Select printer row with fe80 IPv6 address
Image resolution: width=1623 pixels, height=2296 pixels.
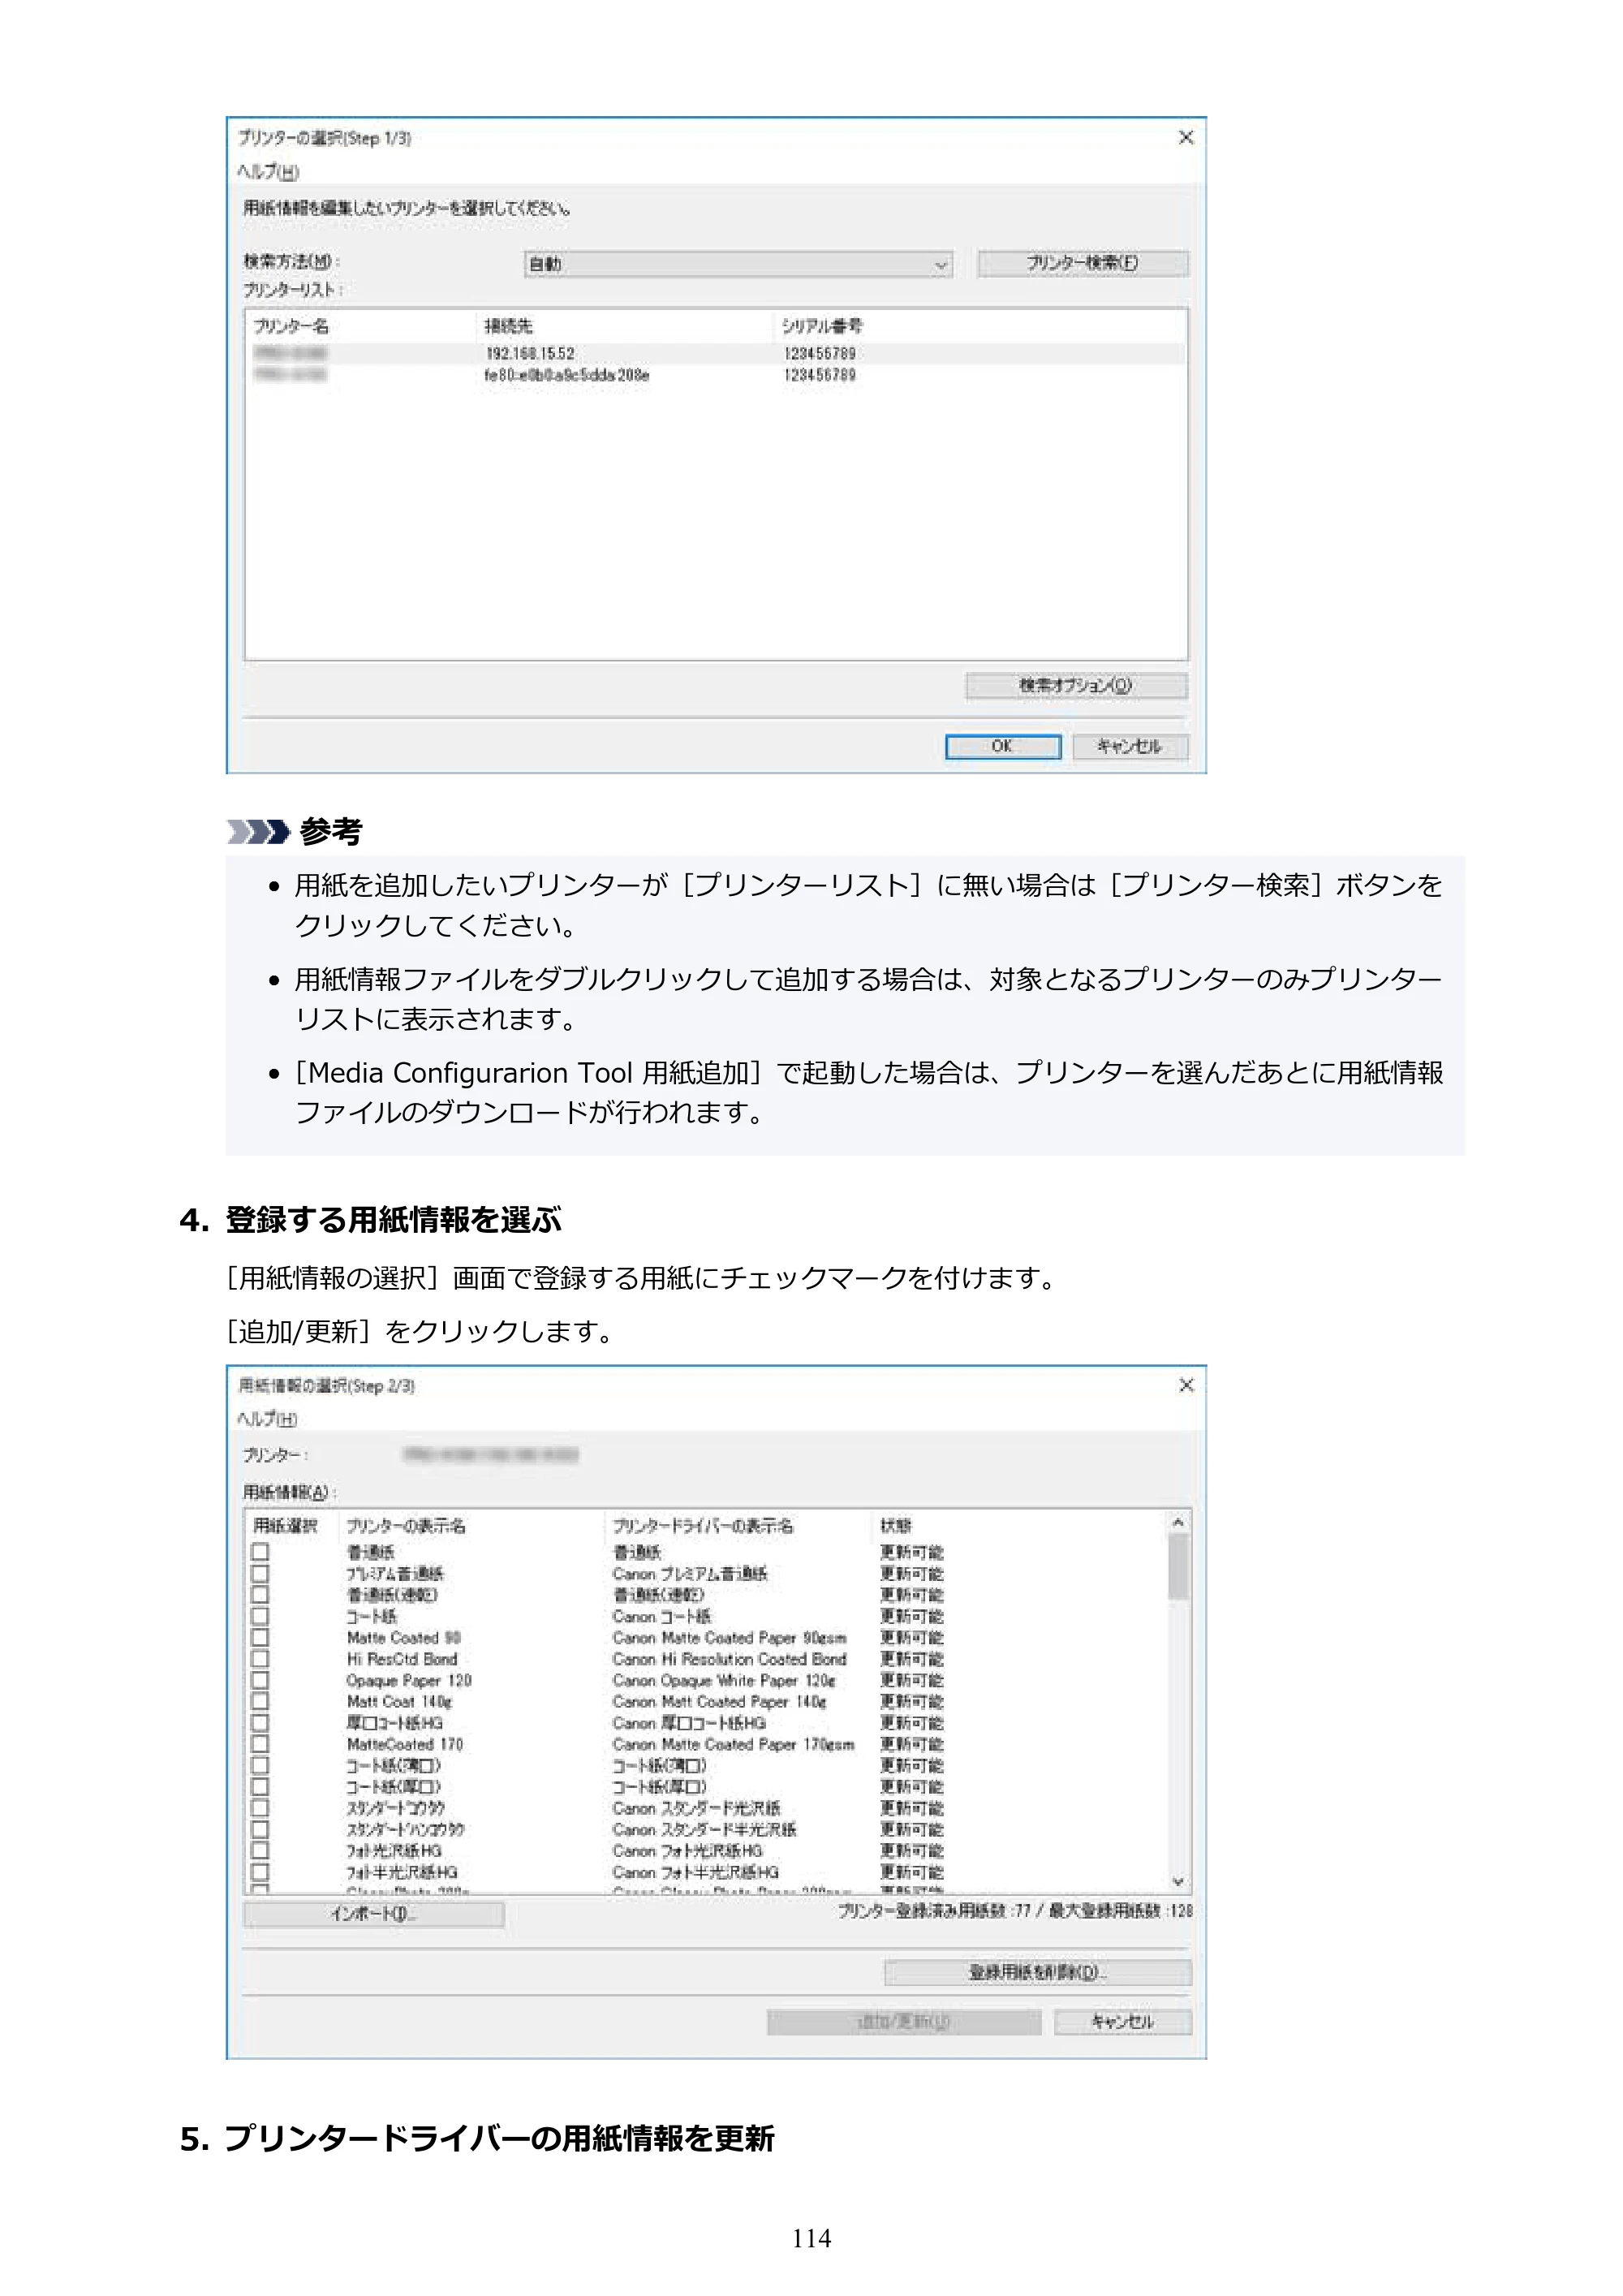click(716, 375)
